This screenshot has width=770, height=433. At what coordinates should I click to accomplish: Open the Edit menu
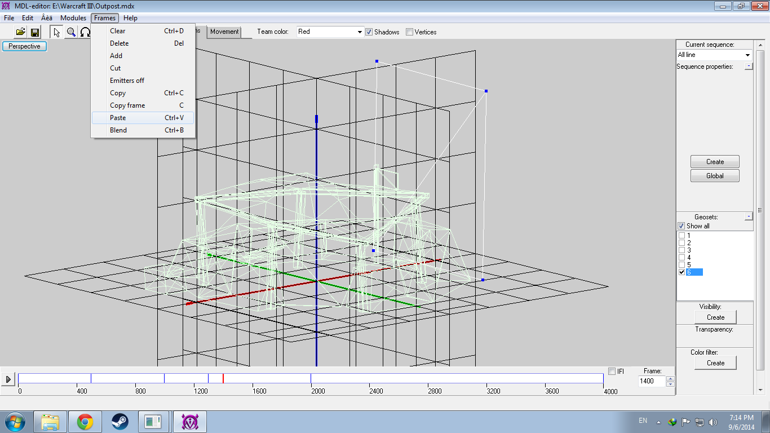tap(28, 18)
